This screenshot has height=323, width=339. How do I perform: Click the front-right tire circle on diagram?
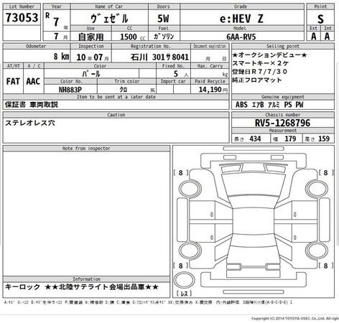pos(318,188)
